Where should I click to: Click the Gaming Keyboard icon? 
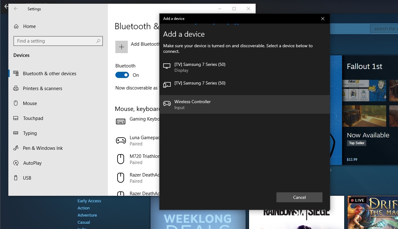click(121, 121)
